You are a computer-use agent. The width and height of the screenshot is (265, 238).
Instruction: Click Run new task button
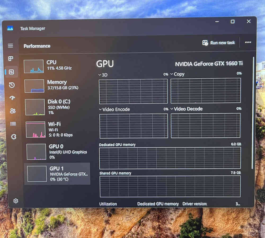(219, 43)
